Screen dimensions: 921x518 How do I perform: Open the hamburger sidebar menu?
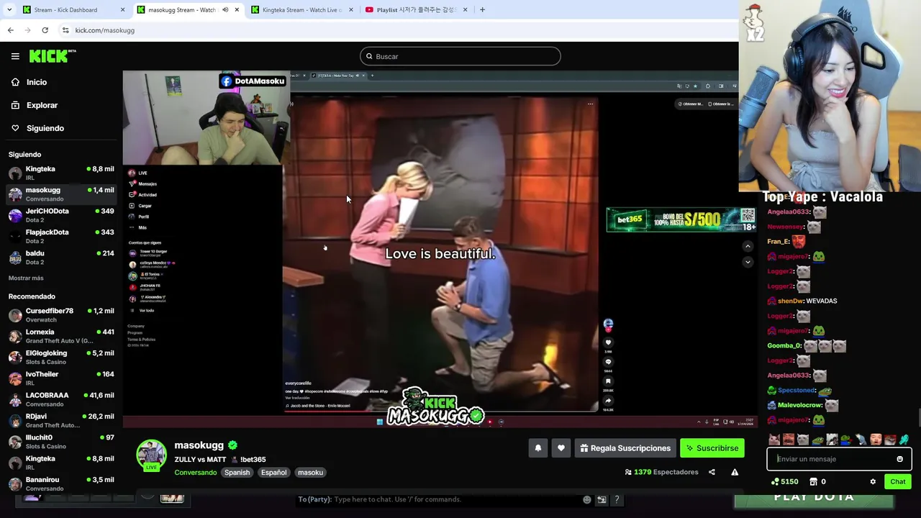pyautogui.click(x=15, y=56)
